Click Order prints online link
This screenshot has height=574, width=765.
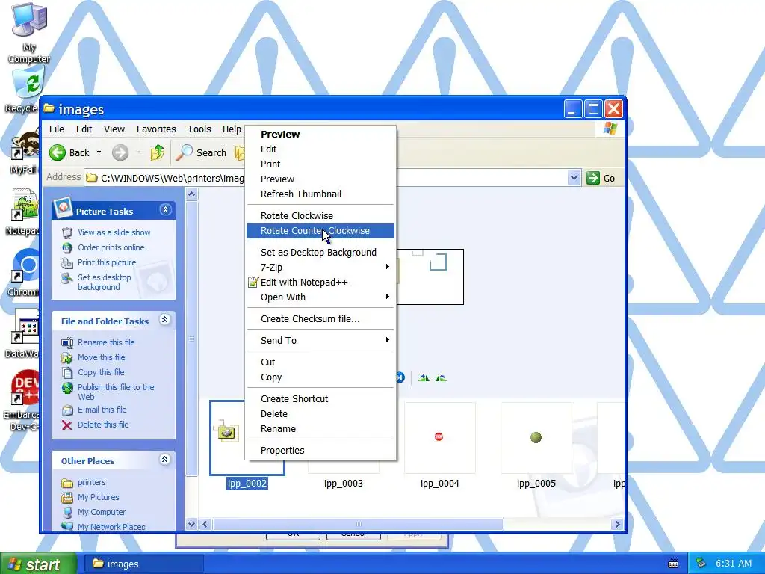(x=111, y=247)
